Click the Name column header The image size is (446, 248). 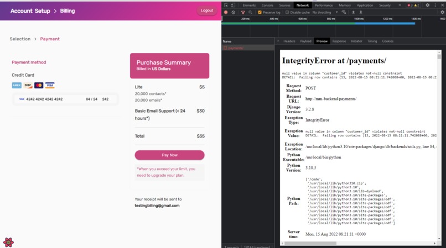248,41
